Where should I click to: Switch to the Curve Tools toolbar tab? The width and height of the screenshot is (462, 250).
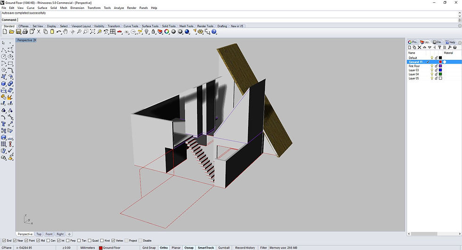131,26
